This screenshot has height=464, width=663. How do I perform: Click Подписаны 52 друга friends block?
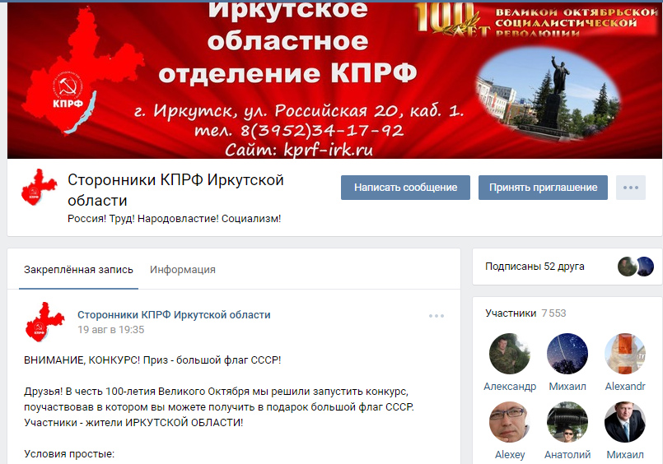tap(567, 267)
